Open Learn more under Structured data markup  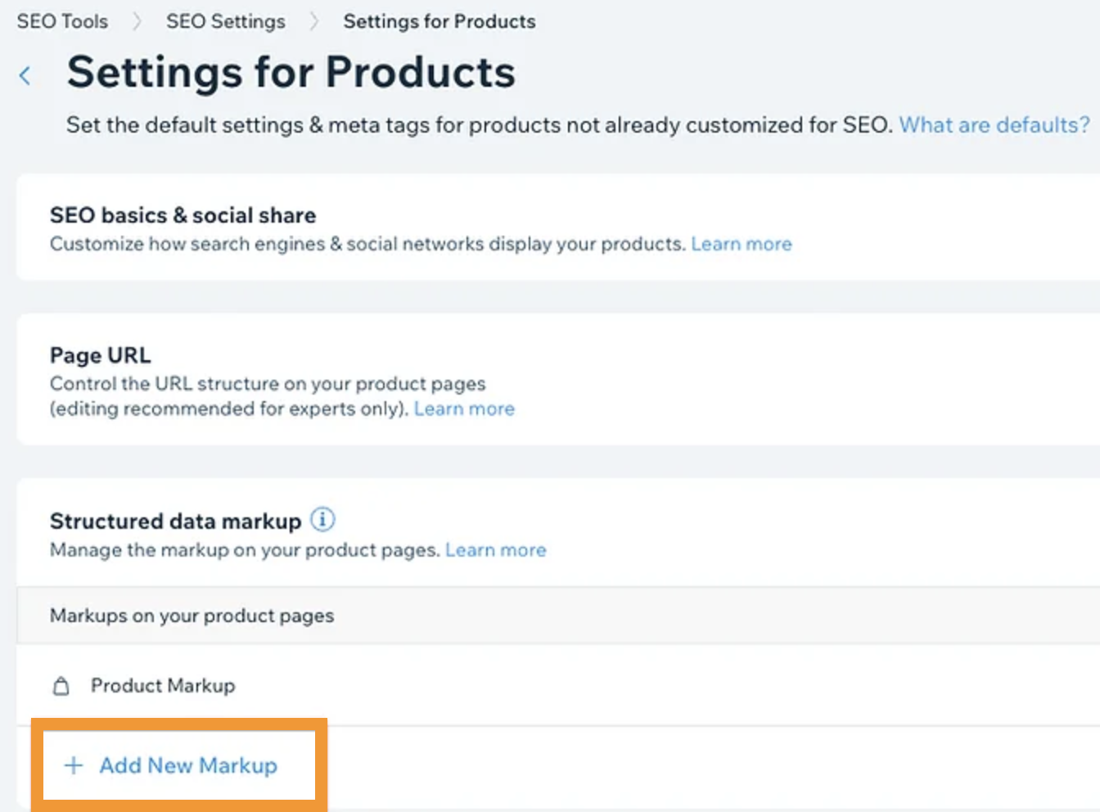tap(496, 550)
